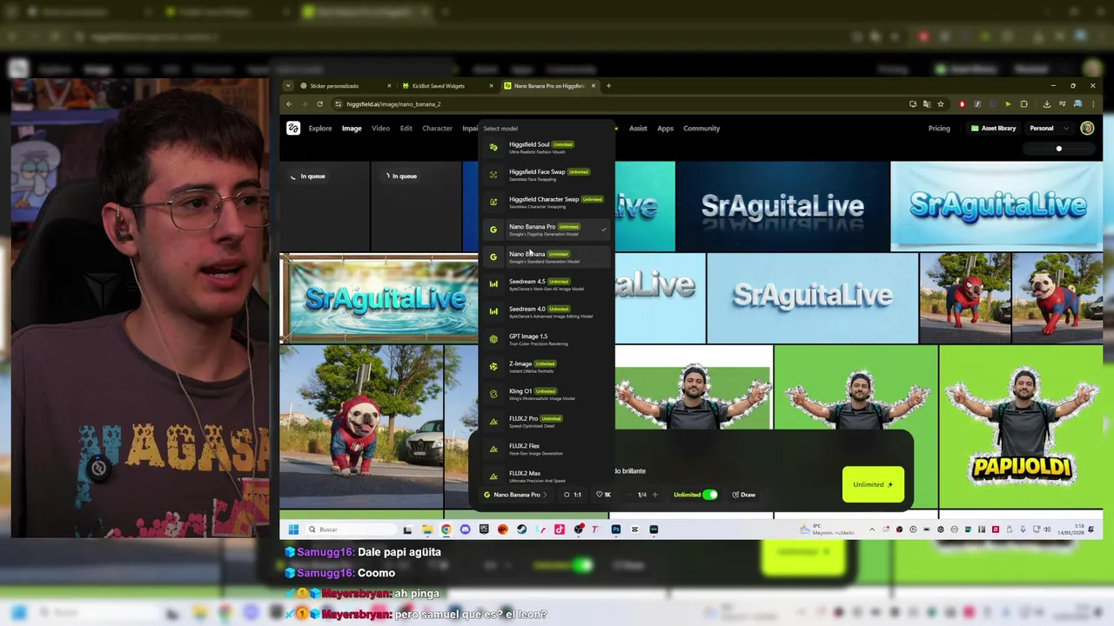Go back in the browser
This screenshot has width=1114, height=626.
point(290,103)
